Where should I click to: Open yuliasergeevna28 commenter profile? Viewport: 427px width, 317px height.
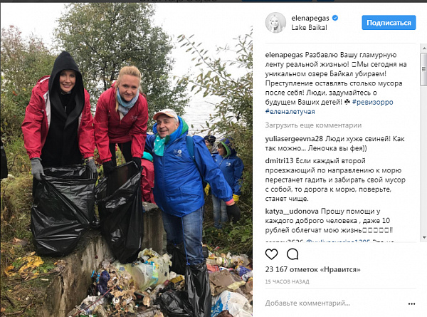coord(294,139)
